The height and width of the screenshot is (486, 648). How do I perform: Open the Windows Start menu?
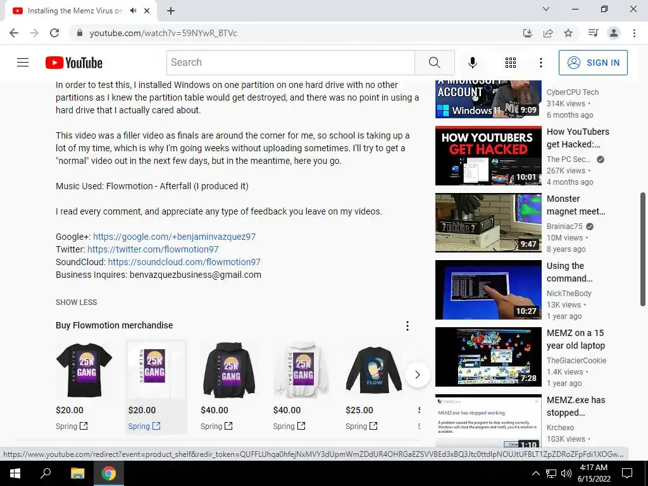click(15, 473)
